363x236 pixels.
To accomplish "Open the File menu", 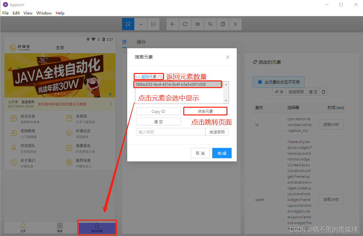I will coord(5,13).
